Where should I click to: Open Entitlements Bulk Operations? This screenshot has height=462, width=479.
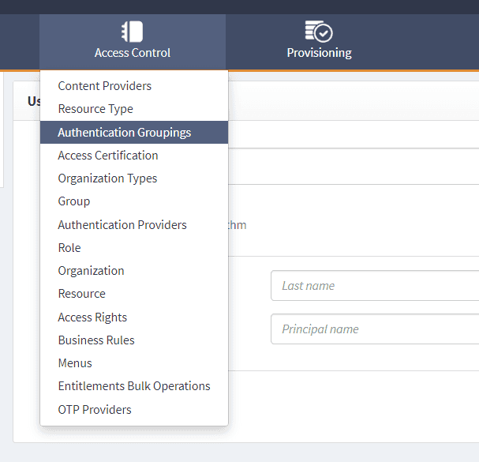(134, 386)
